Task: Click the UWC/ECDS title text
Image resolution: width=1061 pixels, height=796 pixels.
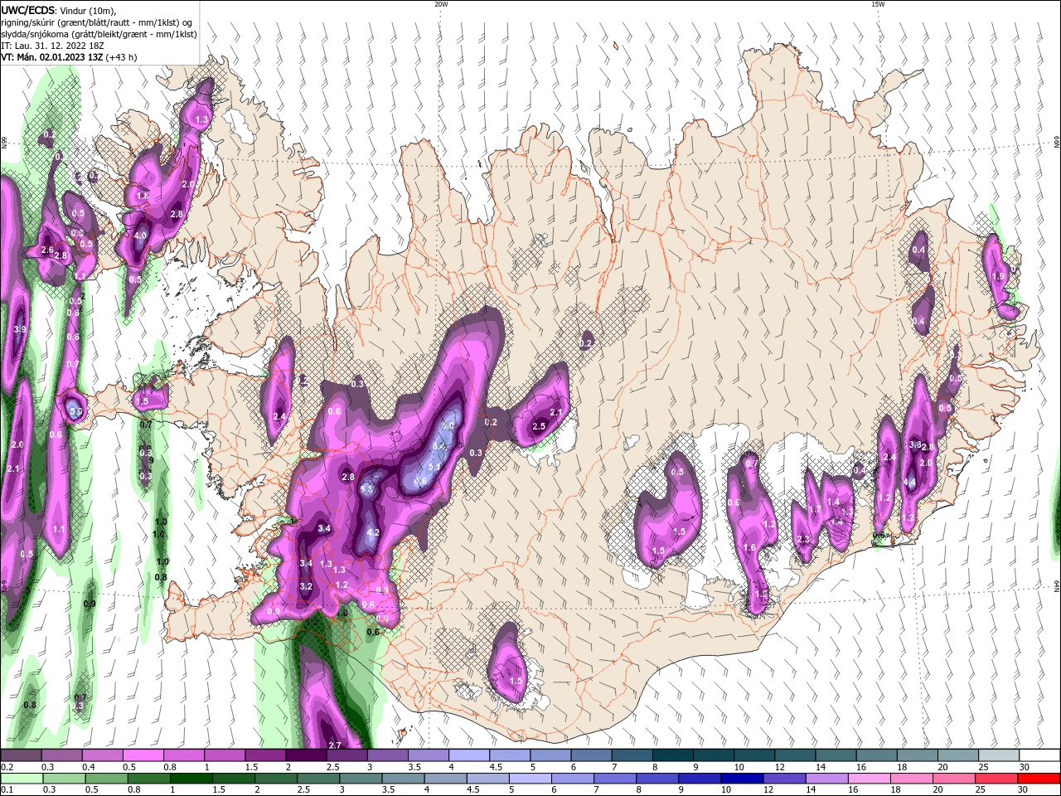Action: tap(27, 10)
